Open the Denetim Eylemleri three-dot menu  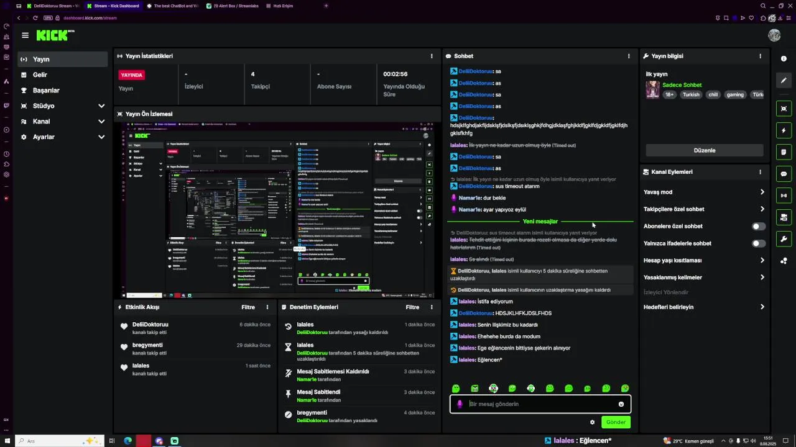tap(432, 307)
